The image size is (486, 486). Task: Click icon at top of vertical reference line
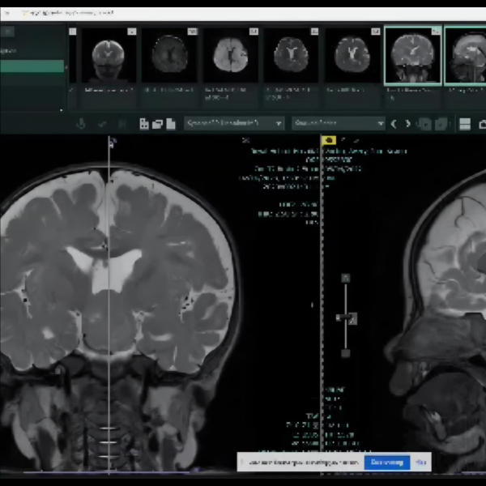(113, 143)
